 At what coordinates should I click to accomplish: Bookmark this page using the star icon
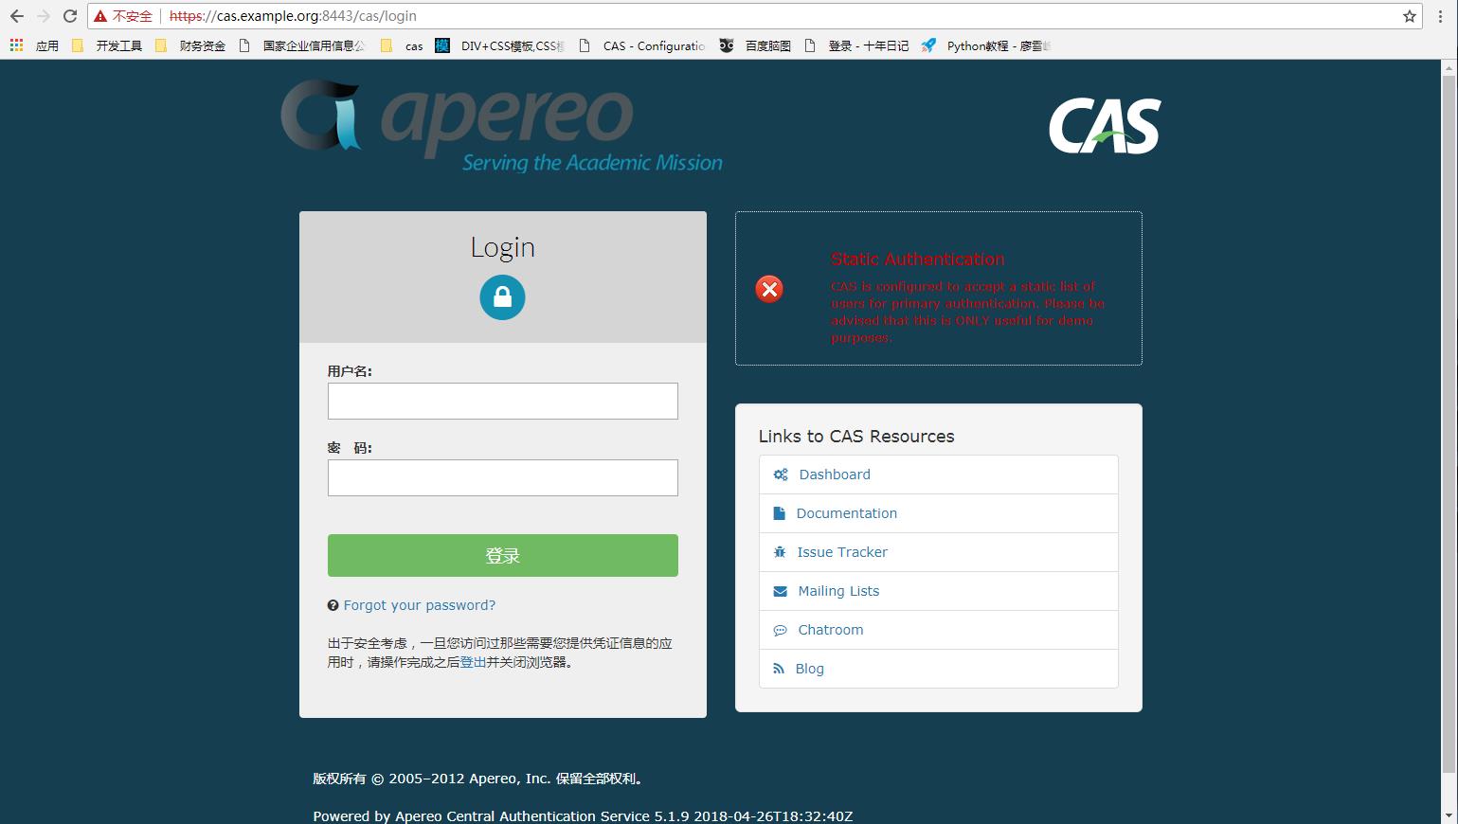(1408, 15)
